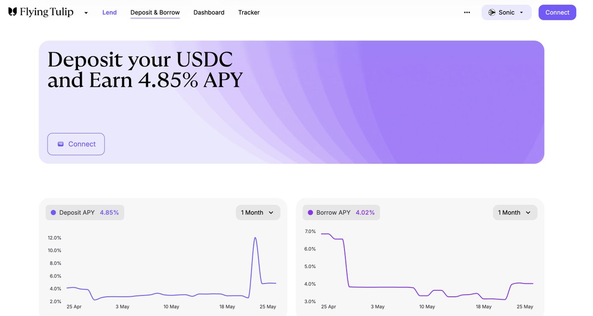Viewport: 593px width, 316px height.
Task: Open the Sonic network selector
Action: coord(507,12)
